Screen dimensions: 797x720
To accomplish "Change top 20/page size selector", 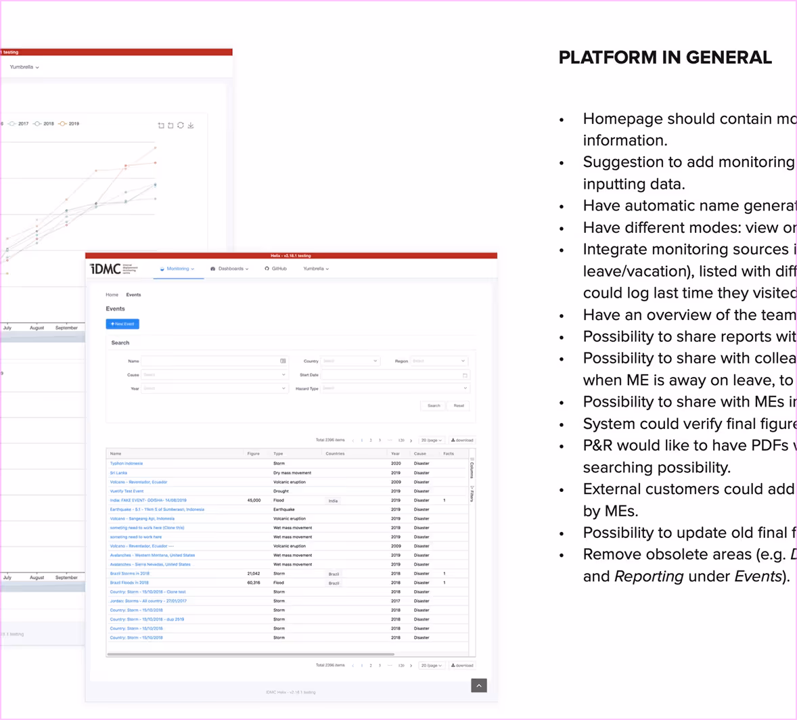I will (432, 441).
